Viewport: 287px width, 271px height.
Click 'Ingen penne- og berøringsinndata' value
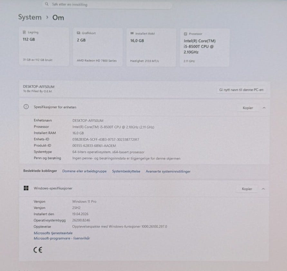(x=126, y=158)
